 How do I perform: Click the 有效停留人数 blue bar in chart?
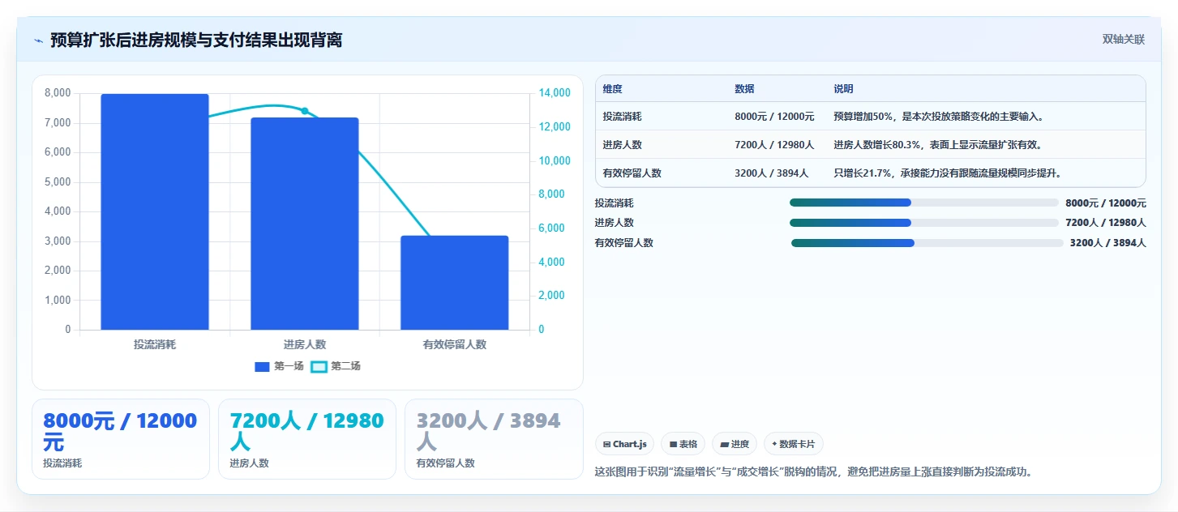click(x=455, y=283)
